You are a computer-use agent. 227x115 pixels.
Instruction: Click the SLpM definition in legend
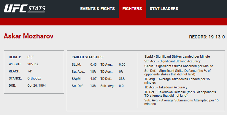tap(177, 56)
